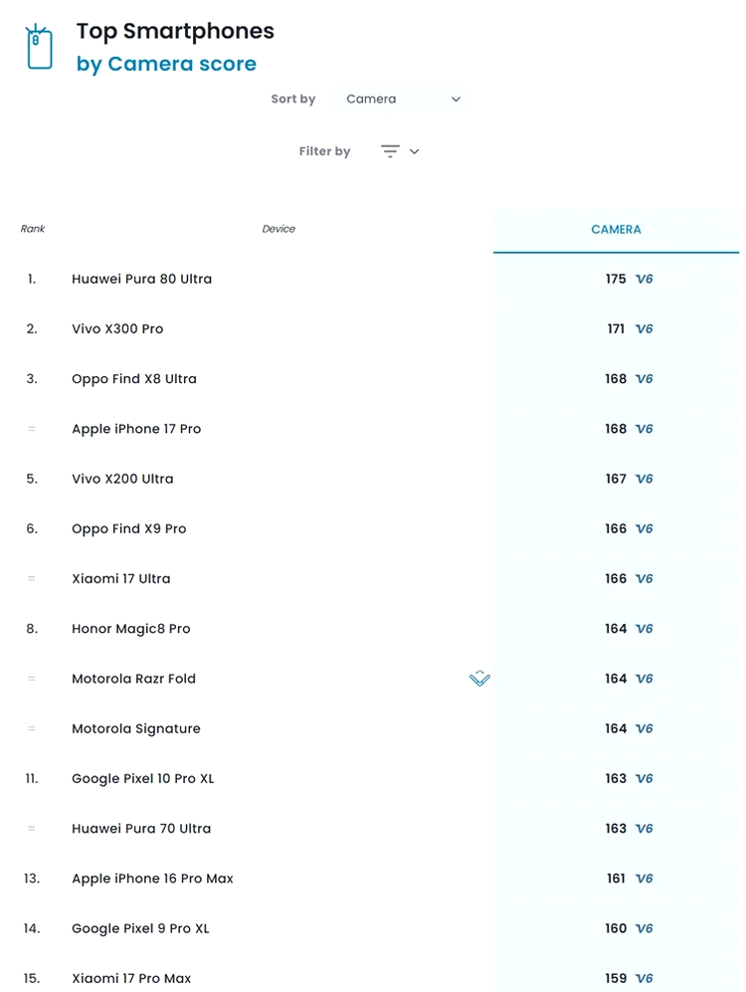
Task: Select the Xiaomi 17 Ultra device
Action: click(120, 579)
